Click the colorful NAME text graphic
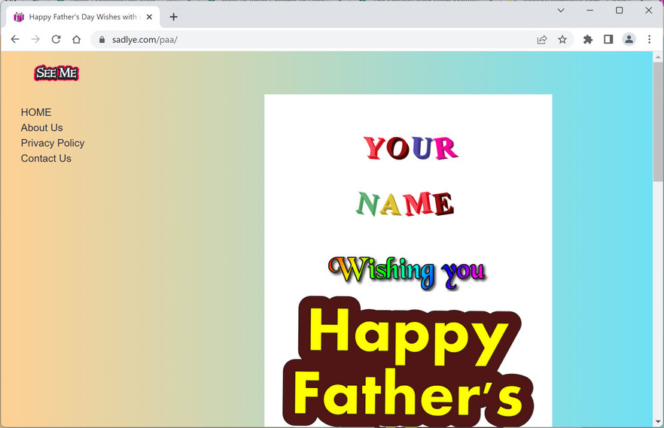The image size is (664, 428). [404, 204]
